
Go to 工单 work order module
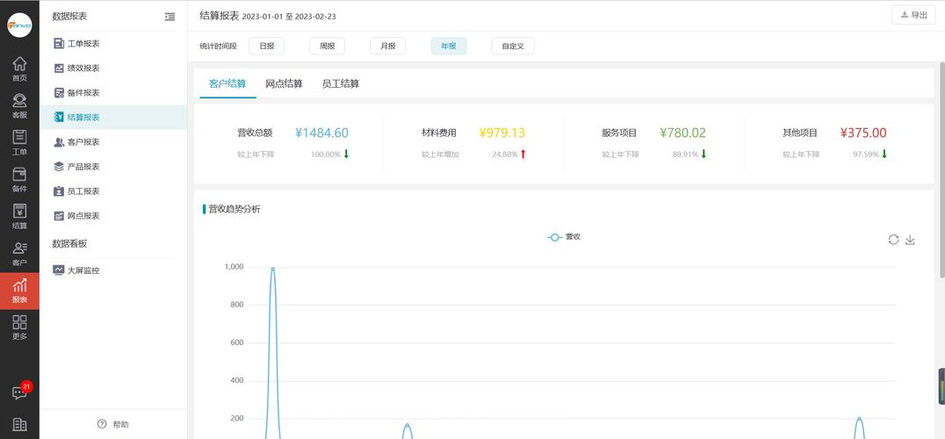[19, 142]
